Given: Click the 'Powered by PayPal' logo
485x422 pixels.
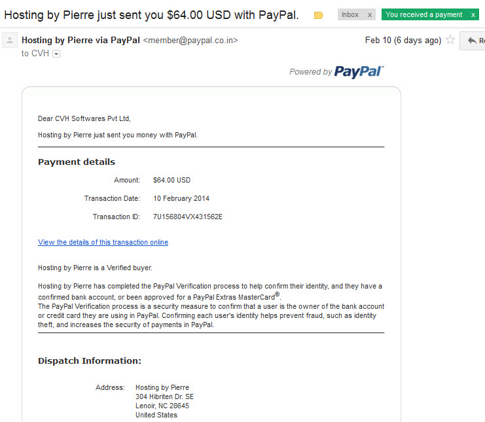Looking at the screenshot, I should click(x=336, y=72).
